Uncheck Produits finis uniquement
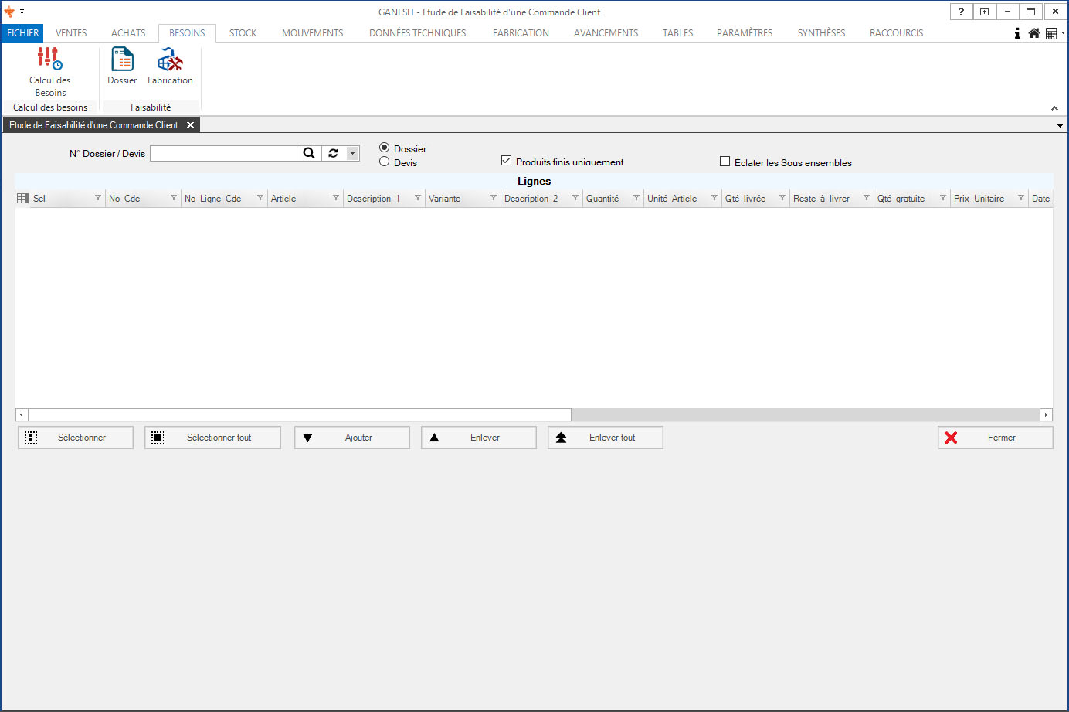1069x712 pixels. (507, 161)
